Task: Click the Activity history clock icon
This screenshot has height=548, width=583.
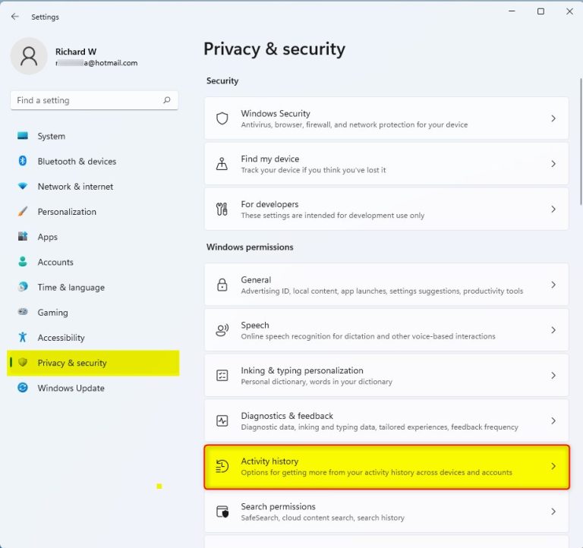Action: 222,466
